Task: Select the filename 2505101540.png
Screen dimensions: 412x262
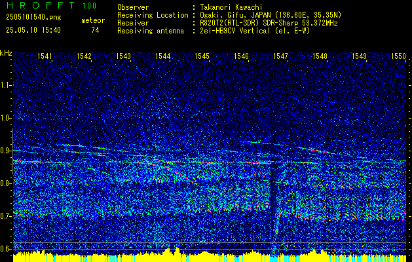Action: (x=33, y=18)
